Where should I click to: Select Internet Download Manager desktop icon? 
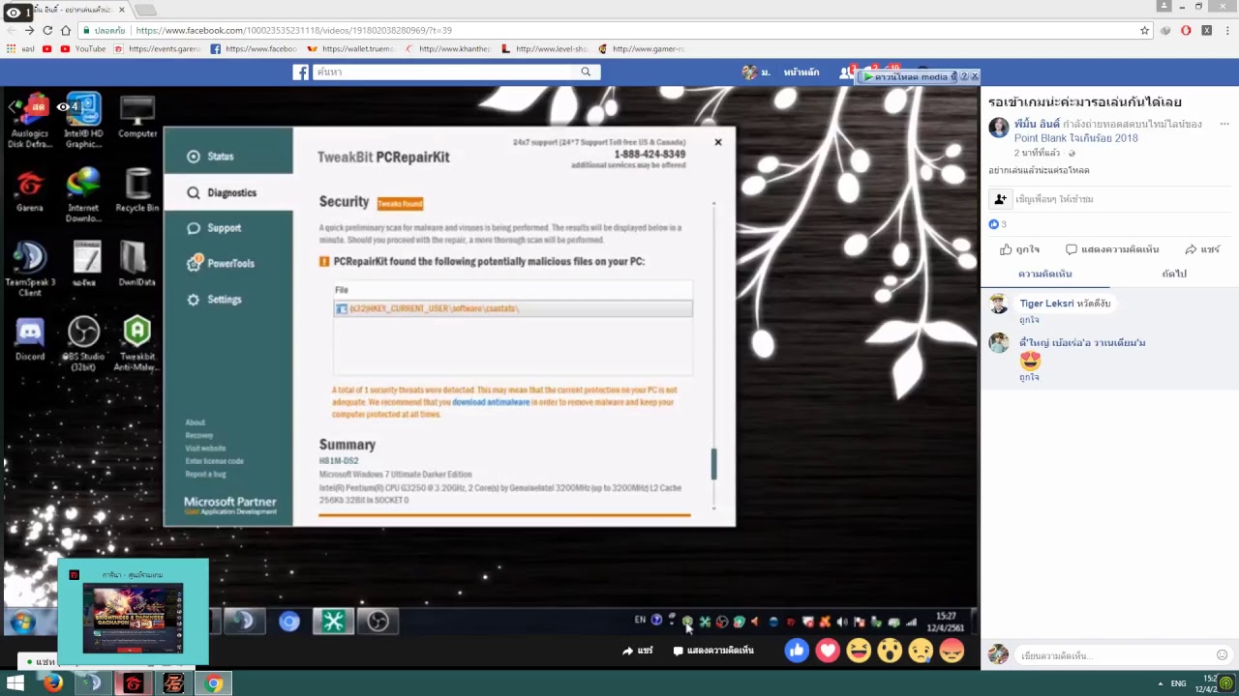[83, 195]
